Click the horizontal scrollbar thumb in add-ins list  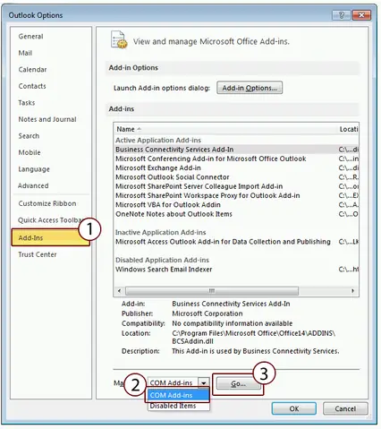pyautogui.click(x=212, y=290)
